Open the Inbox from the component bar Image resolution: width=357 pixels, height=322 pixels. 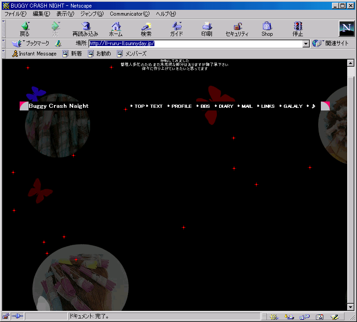click(x=289, y=317)
